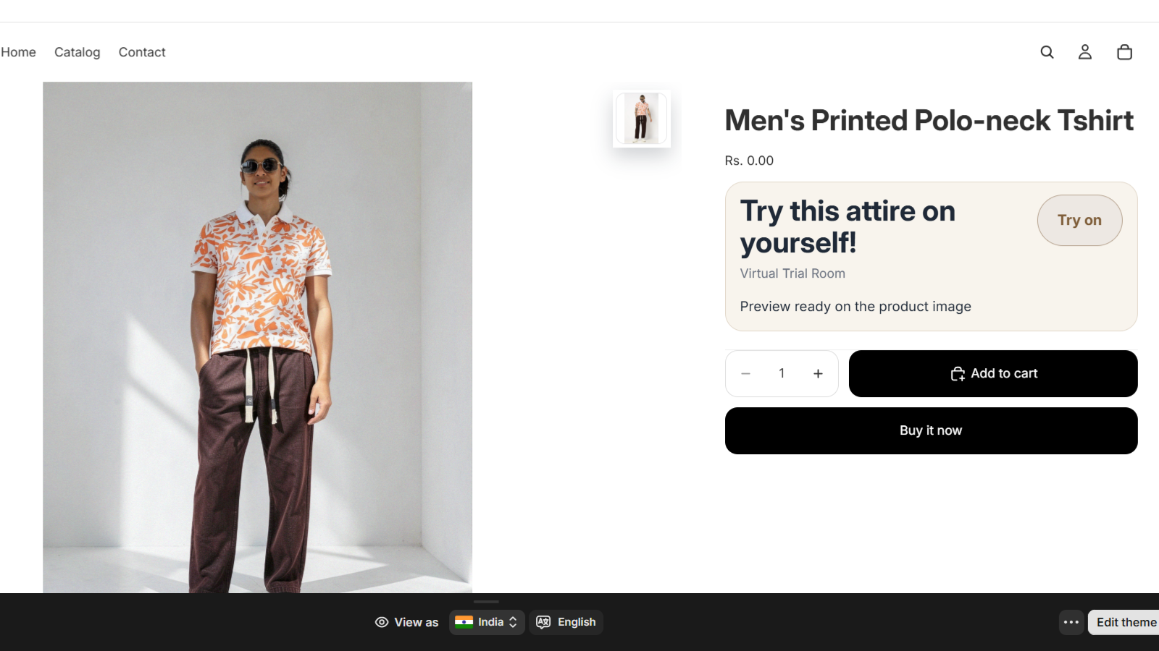The width and height of the screenshot is (1159, 651).
Task: Click the drag handle above the preview bar
Action: click(x=486, y=602)
